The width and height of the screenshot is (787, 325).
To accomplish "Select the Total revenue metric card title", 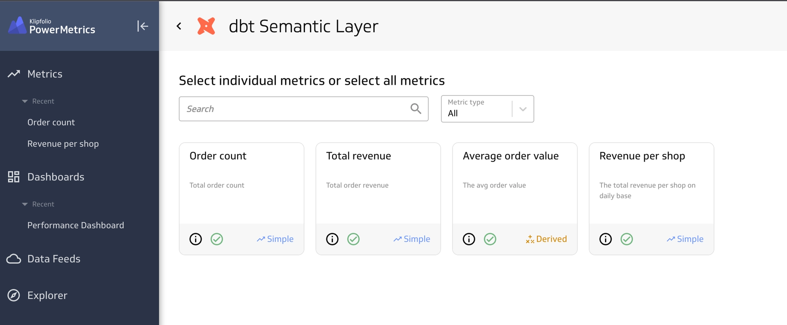I will [359, 156].
